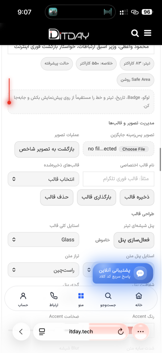Toggle فعال‌سازی پنل glass panel
162x353 pixels.
click(x=134, y=240)
